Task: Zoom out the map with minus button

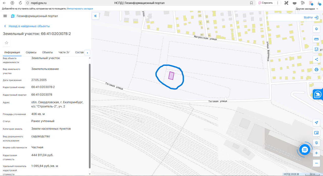Action: [x=316, y=163]
